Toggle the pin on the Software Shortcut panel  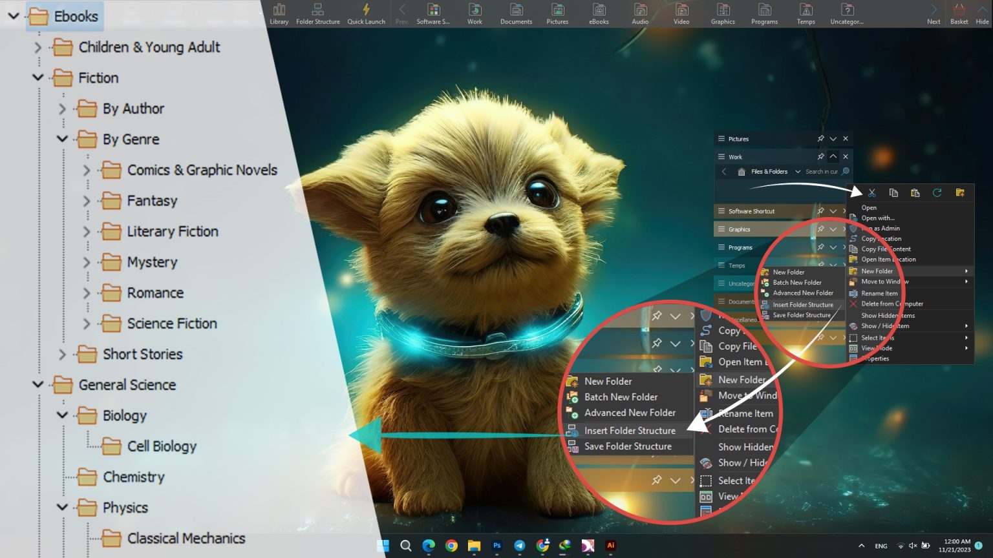tap(820, 211)
